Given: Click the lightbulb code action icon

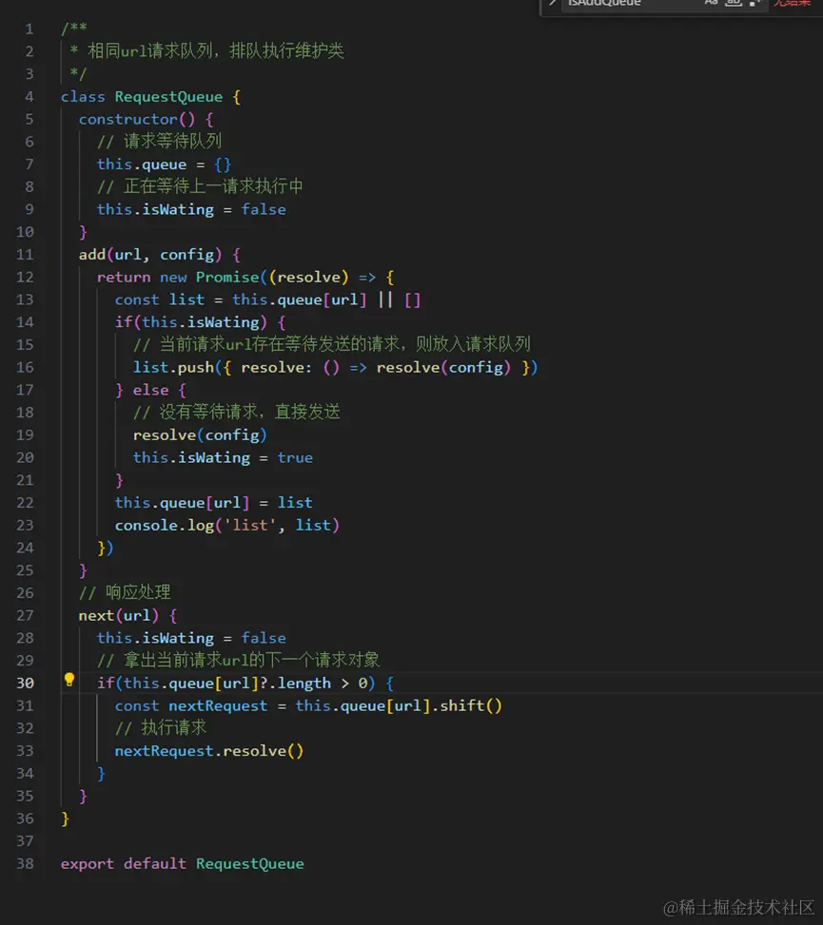Looking at the screenshot, I should (69, 680).
